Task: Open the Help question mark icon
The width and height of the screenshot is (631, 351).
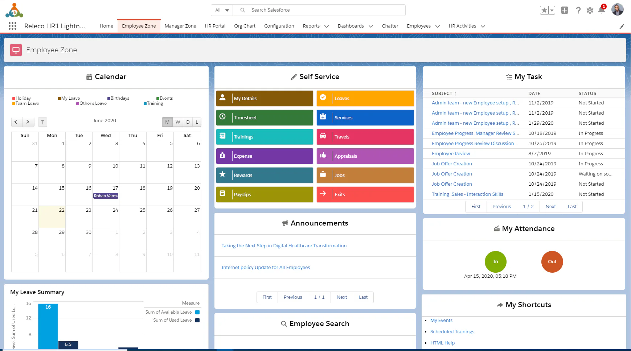Action: 578,10
